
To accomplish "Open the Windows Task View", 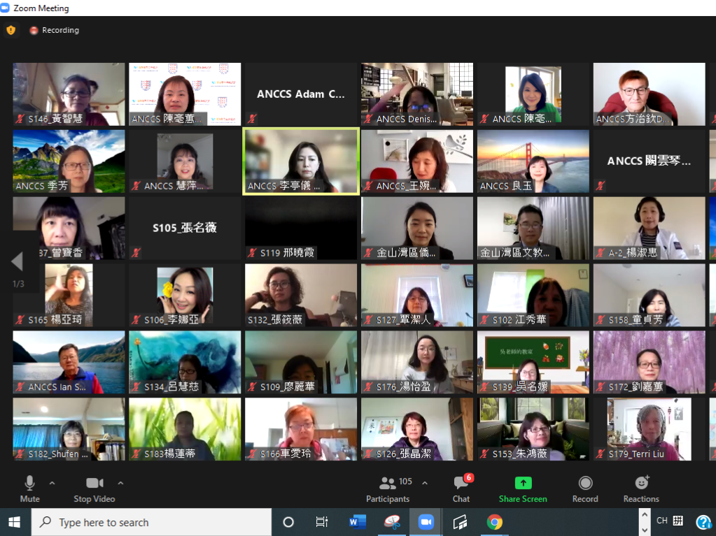I will click(322, 522).
